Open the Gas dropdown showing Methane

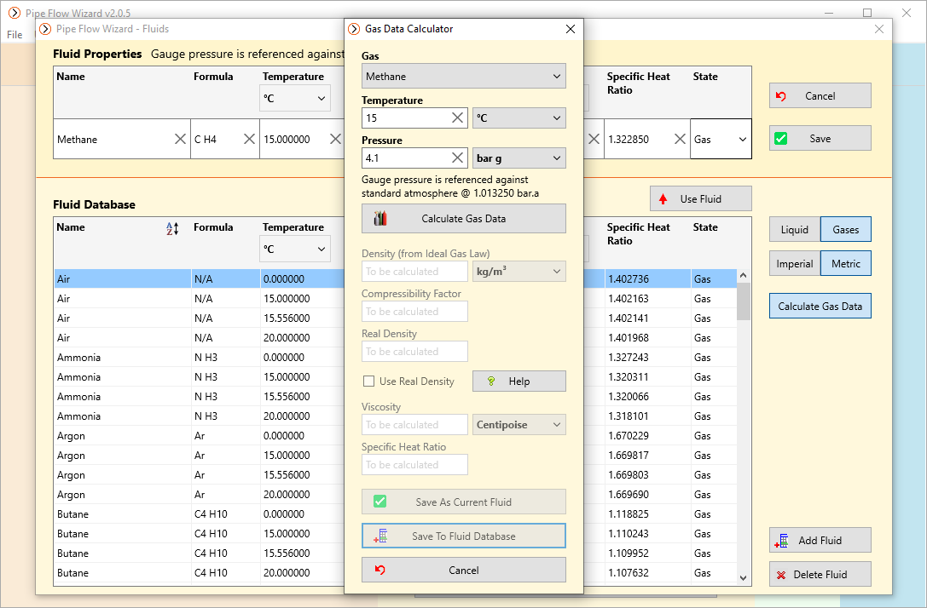[x=464, y=76]
